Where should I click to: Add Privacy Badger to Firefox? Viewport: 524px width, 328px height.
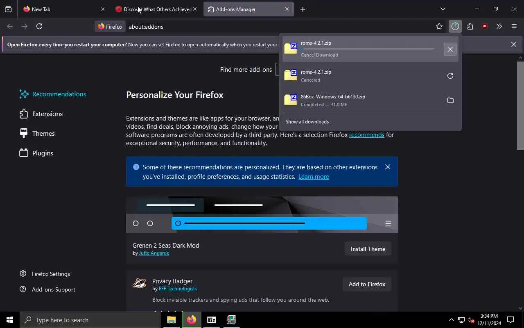(x=367, y=284)
